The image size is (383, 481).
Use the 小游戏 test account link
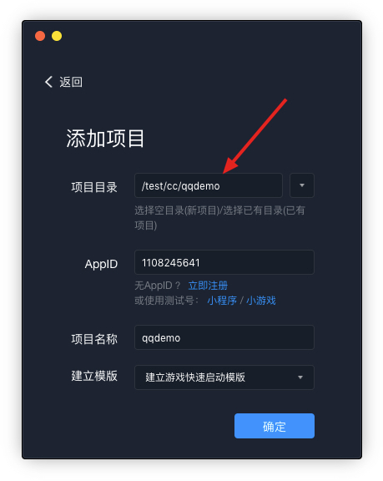pos(261,301)
